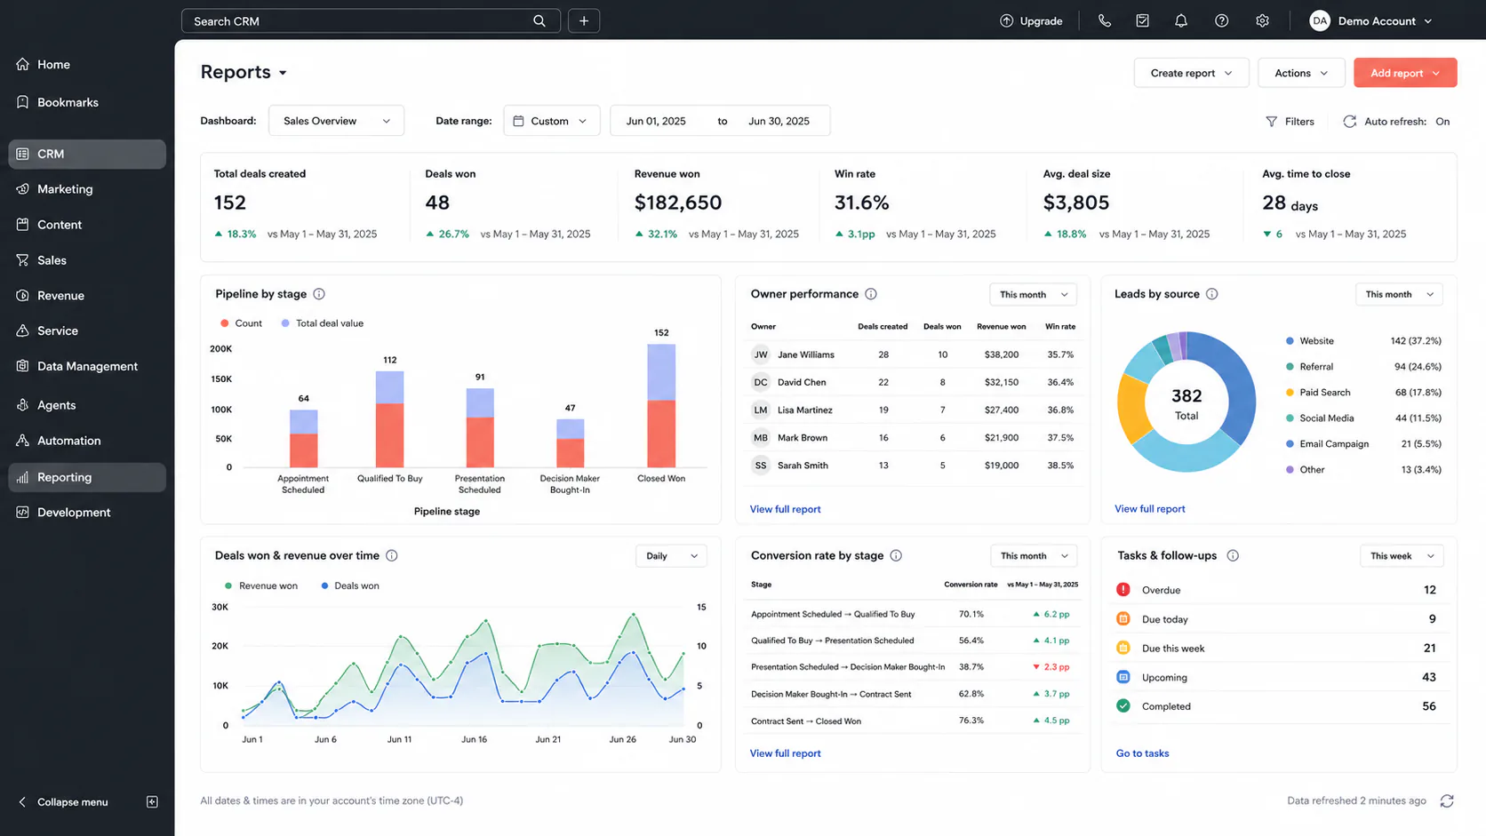
Task: Go to Reporting in sidebar
Action: [x=87, y=477]
